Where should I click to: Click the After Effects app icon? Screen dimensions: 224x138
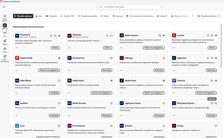[17, 80]
